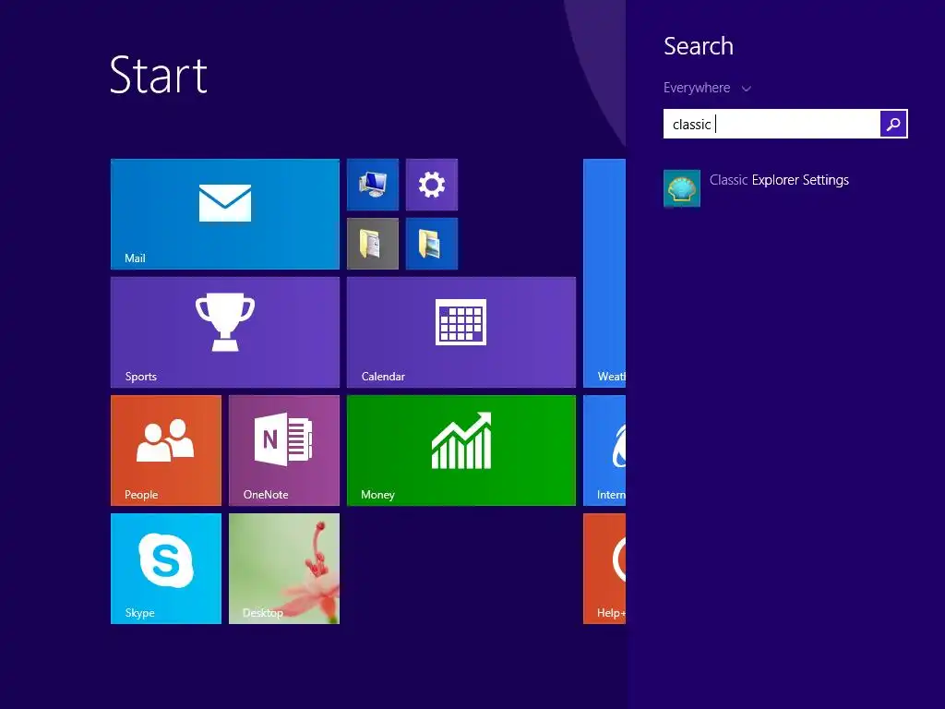Expand the Everywhere search scope dropdown
The height and width of the screenshot is (709, 945).
(x=707, y=88)
